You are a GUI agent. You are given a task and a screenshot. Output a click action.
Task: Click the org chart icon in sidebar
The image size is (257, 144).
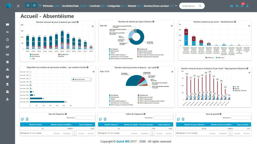tap(7, 69)
